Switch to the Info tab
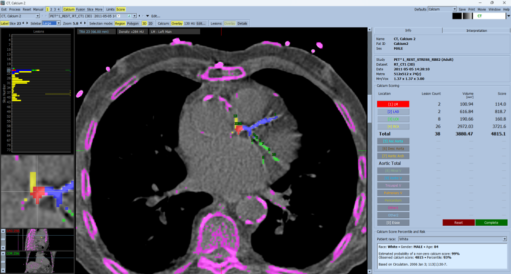The height and width of the screenshot is (274, 511). [x=408, y=30]
